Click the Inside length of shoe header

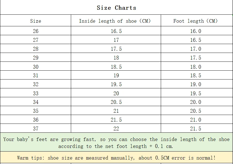(115, 21)
